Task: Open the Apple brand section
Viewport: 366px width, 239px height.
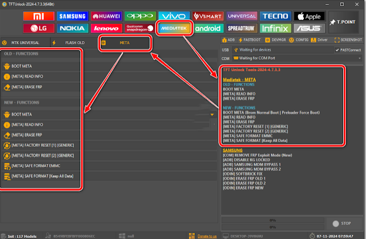Action: pos(309,16)
